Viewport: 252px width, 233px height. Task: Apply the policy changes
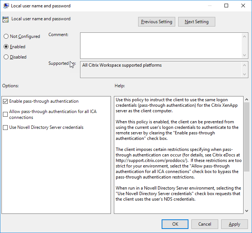[x=234, y=224]
